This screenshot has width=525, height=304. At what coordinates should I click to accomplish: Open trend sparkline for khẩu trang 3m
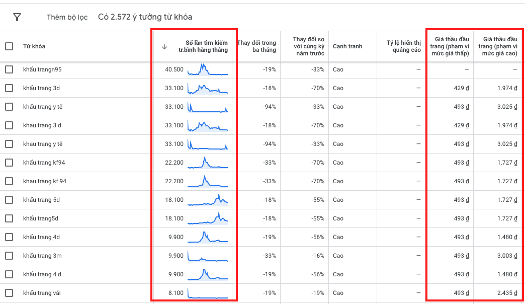tap(208, 255)
